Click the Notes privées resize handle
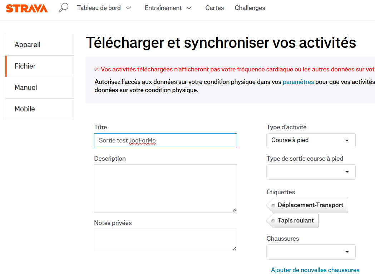The width and height of the screenshot is (375, 280). click(235, 249)
